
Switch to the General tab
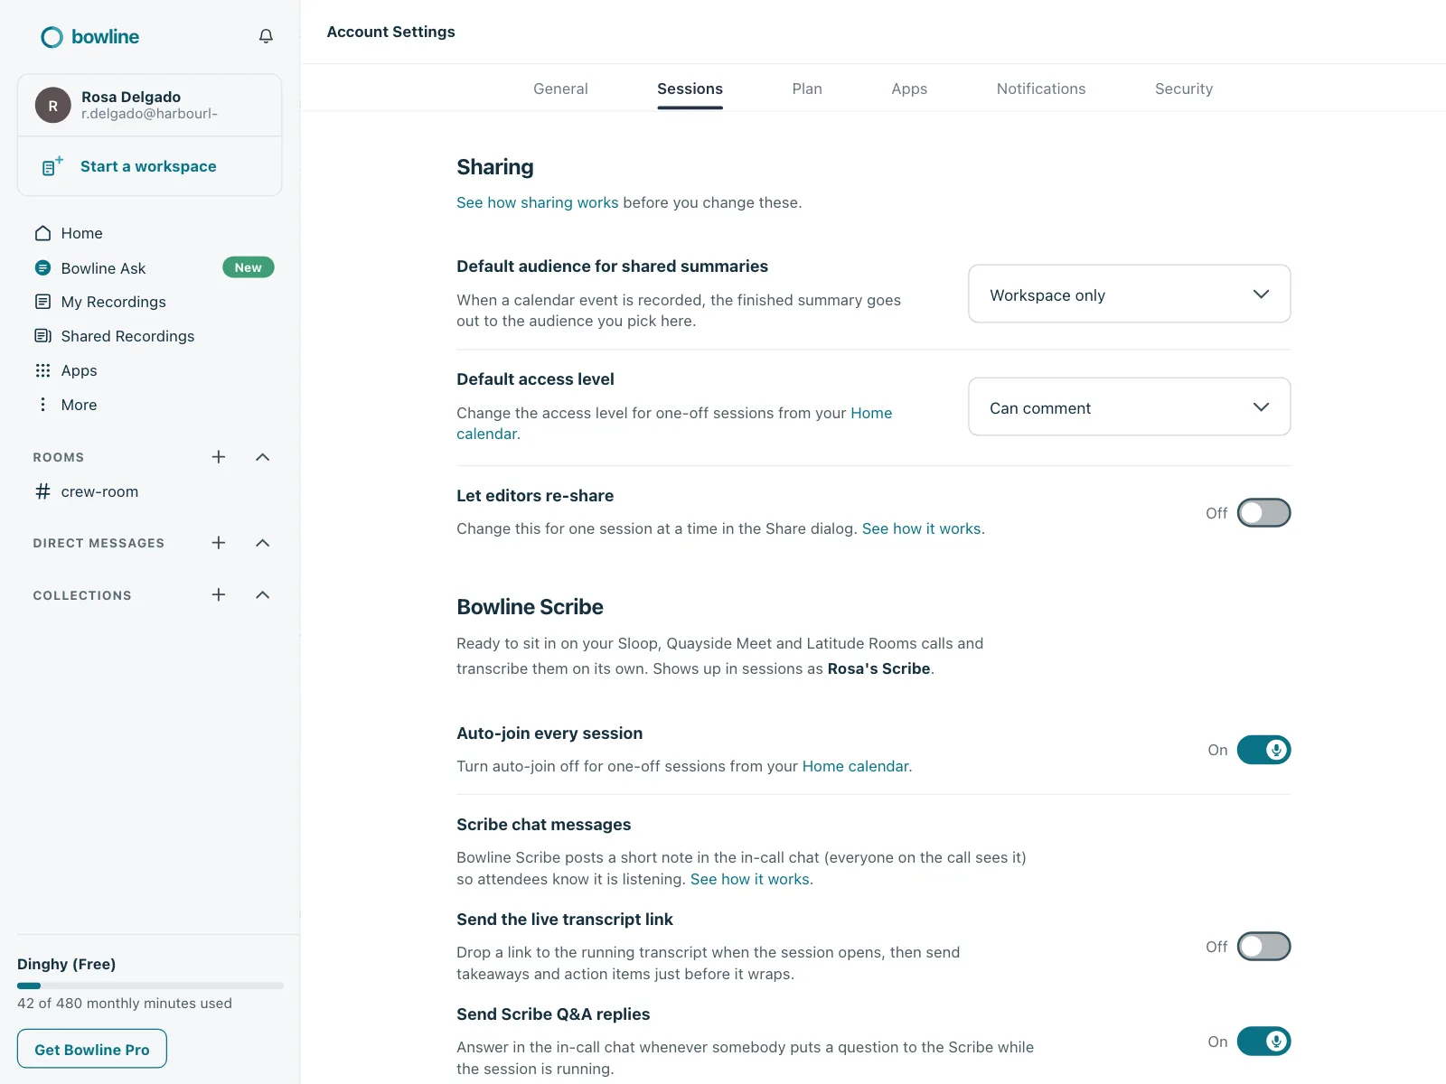(560, 89)
